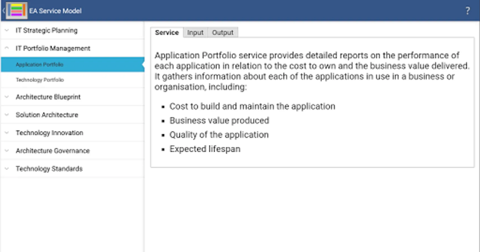Switch to the Input tab
This screenshot has width=480, height=252.
tap(195, 32)
